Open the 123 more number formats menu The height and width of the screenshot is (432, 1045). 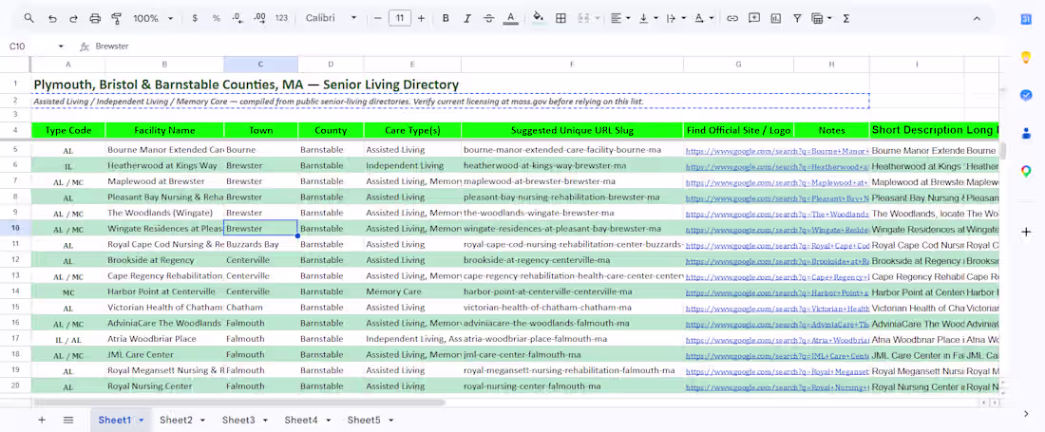pos(281,19)
